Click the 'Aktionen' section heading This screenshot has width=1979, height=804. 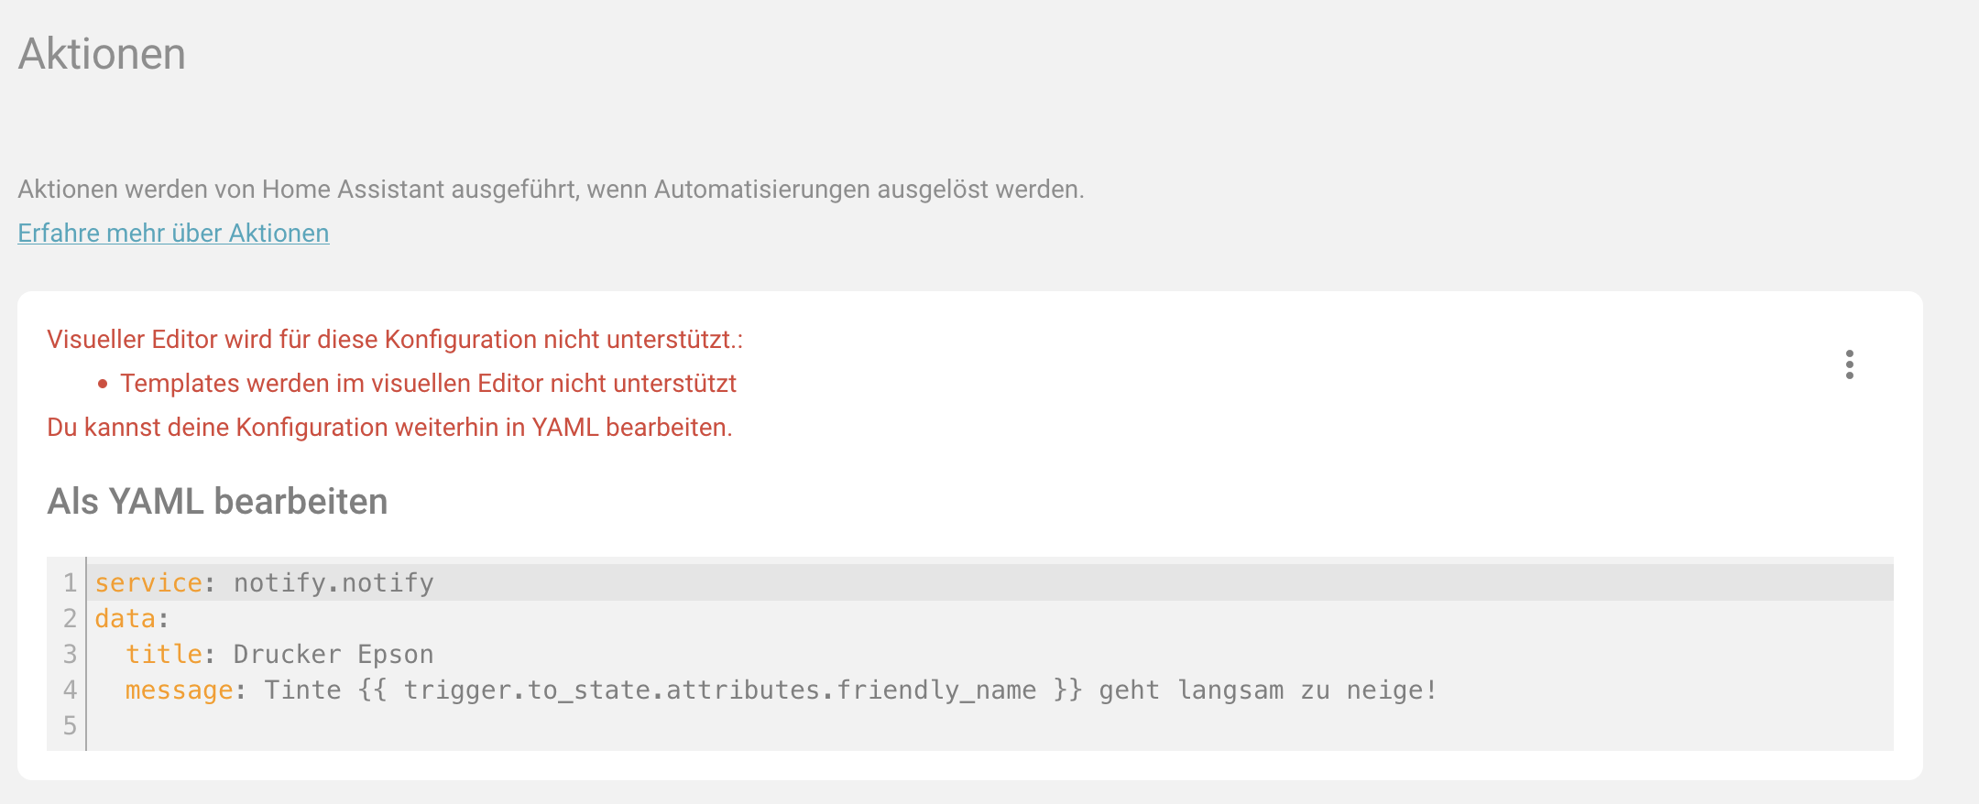[102, 54]
